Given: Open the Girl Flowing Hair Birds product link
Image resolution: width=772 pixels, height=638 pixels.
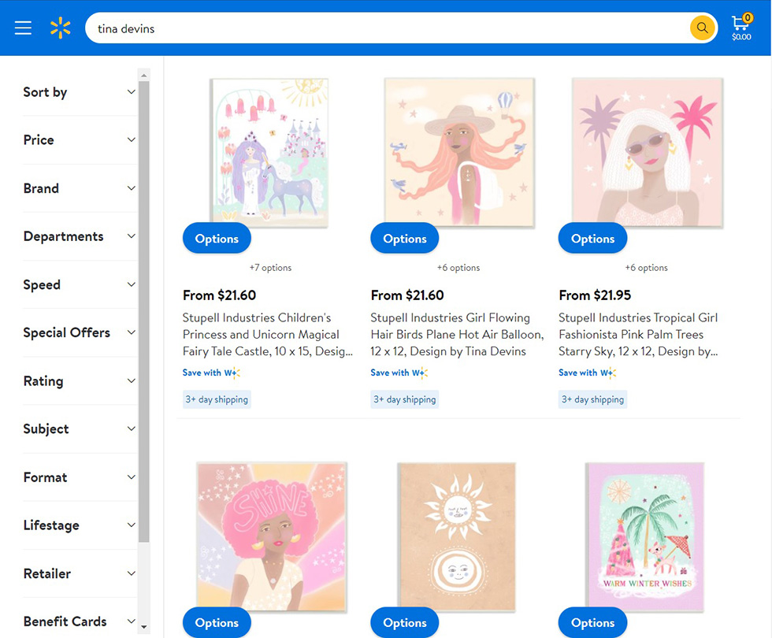Looking at the screenshot, I should (x=457, y=334).
